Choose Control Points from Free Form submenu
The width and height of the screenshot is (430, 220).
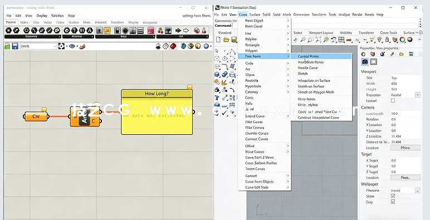pyautogui.click(x=321, y=56)
